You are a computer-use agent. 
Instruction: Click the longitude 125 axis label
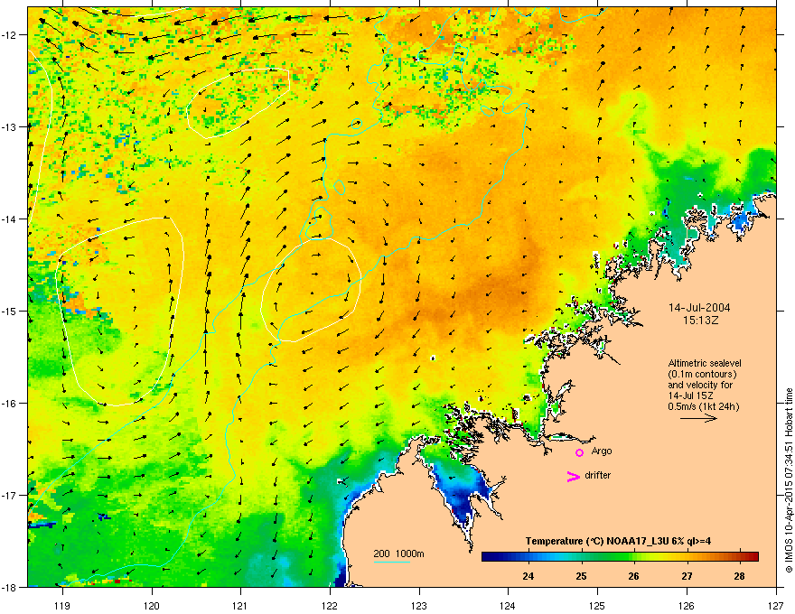point(597,605)
